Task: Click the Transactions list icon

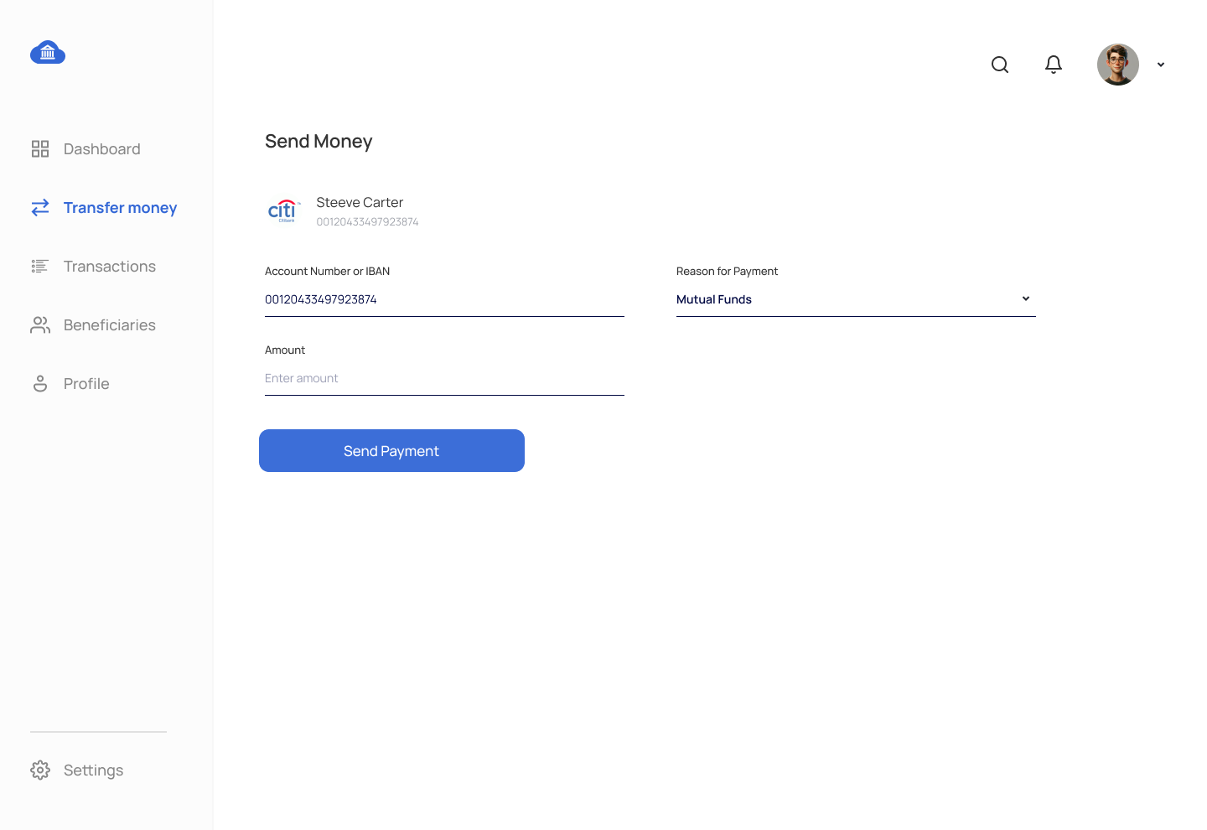Action: [x=40, y=267]
